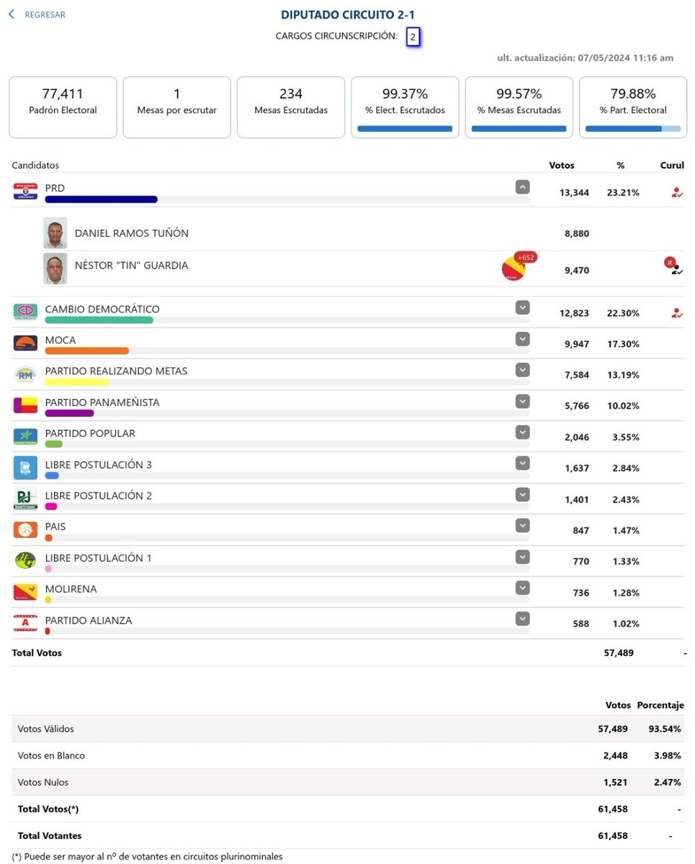Click the Votos column header
The image size is (695, 864).
562,165
